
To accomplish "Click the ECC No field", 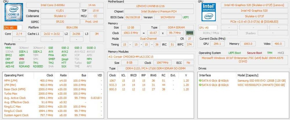I will (x=189, y=63).
